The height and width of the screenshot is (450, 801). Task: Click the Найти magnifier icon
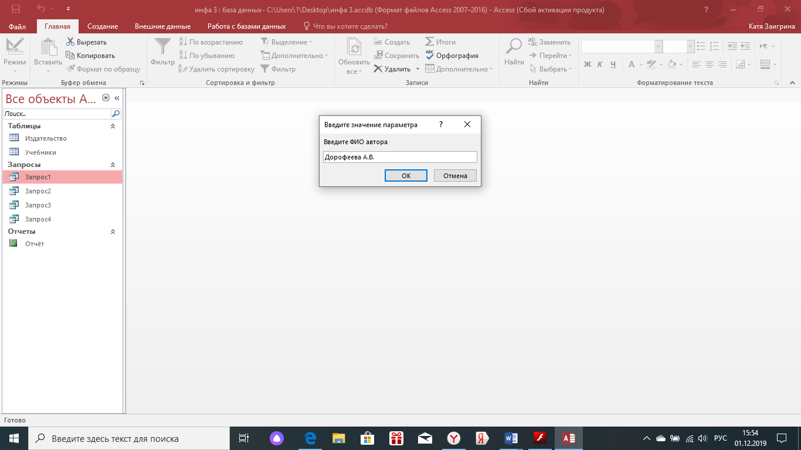514,47
